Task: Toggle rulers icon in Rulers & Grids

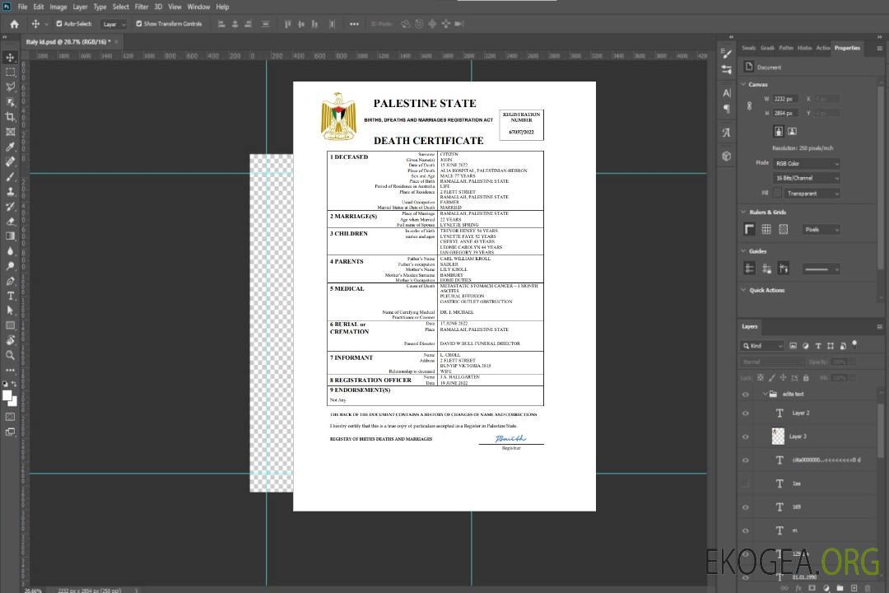Action: pyautogui.click(x=750, y=229)
